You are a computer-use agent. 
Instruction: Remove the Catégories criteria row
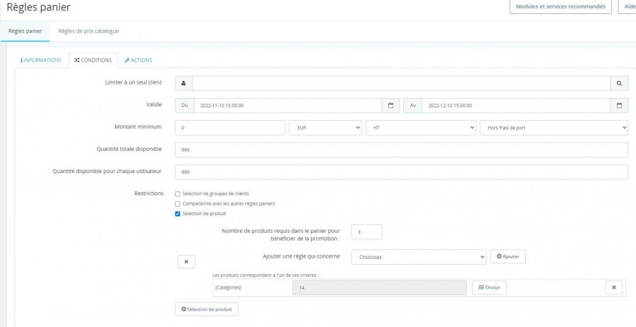tap(613, 288)
